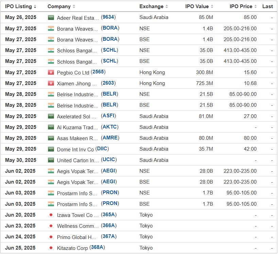
Task: Open AKTC ticker link
Action: pyautogui.click(x=110, y=127)
